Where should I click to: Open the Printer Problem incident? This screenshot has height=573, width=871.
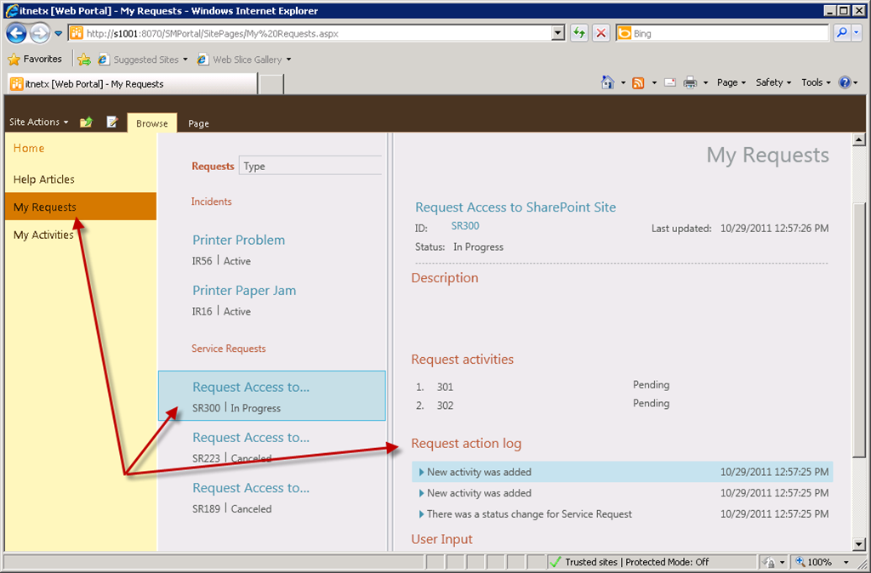(238, 241)
